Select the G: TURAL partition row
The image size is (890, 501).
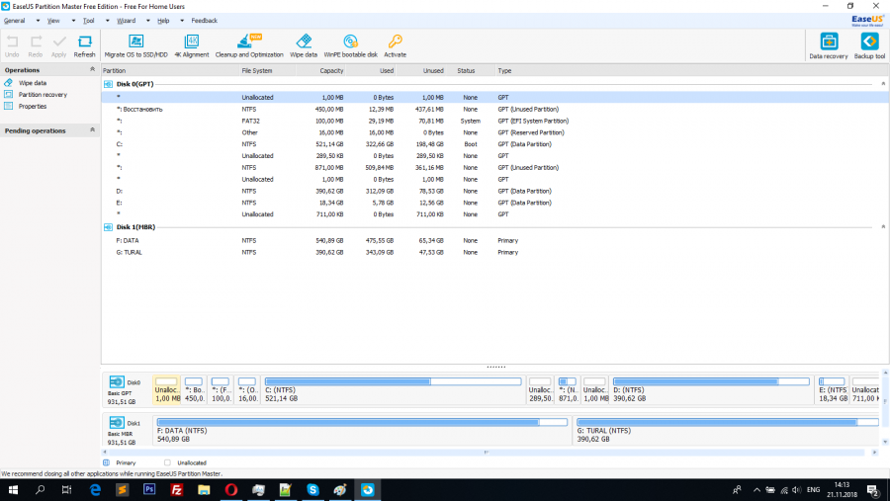pos(495,253)
